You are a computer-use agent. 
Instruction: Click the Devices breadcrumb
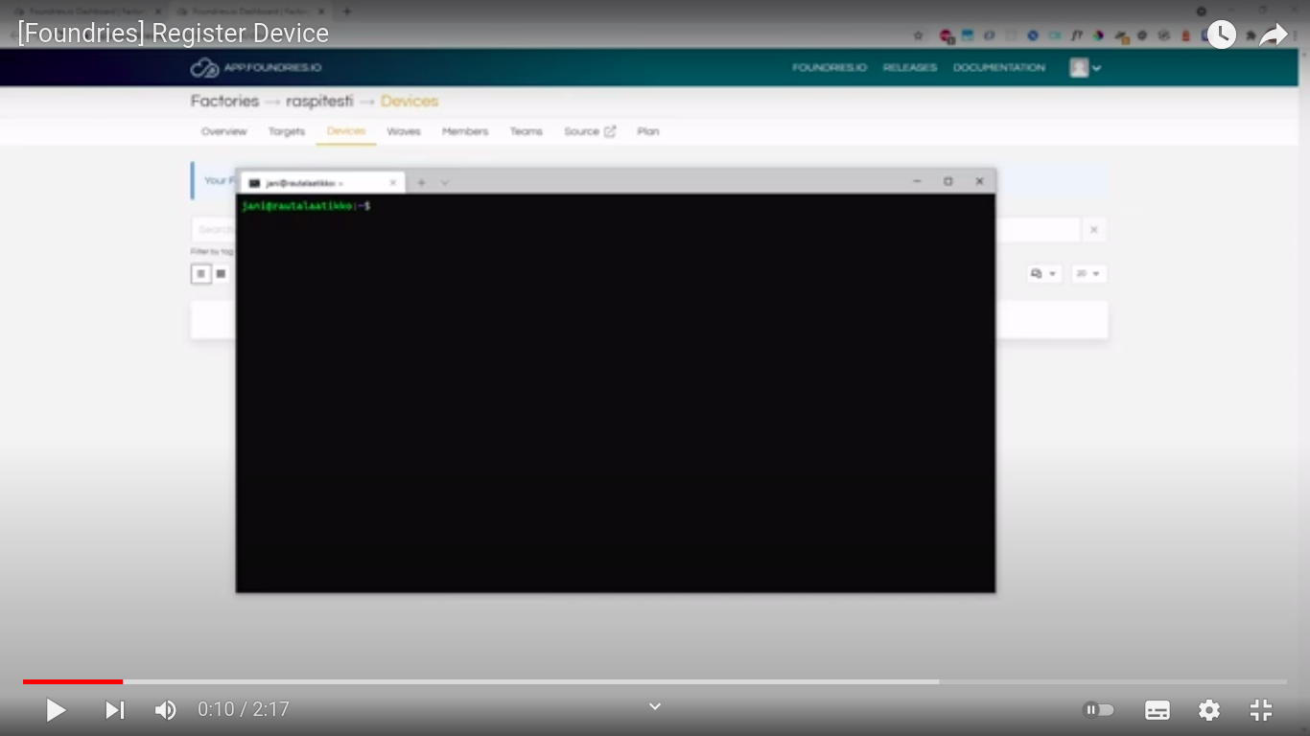[x=409, y=102]
